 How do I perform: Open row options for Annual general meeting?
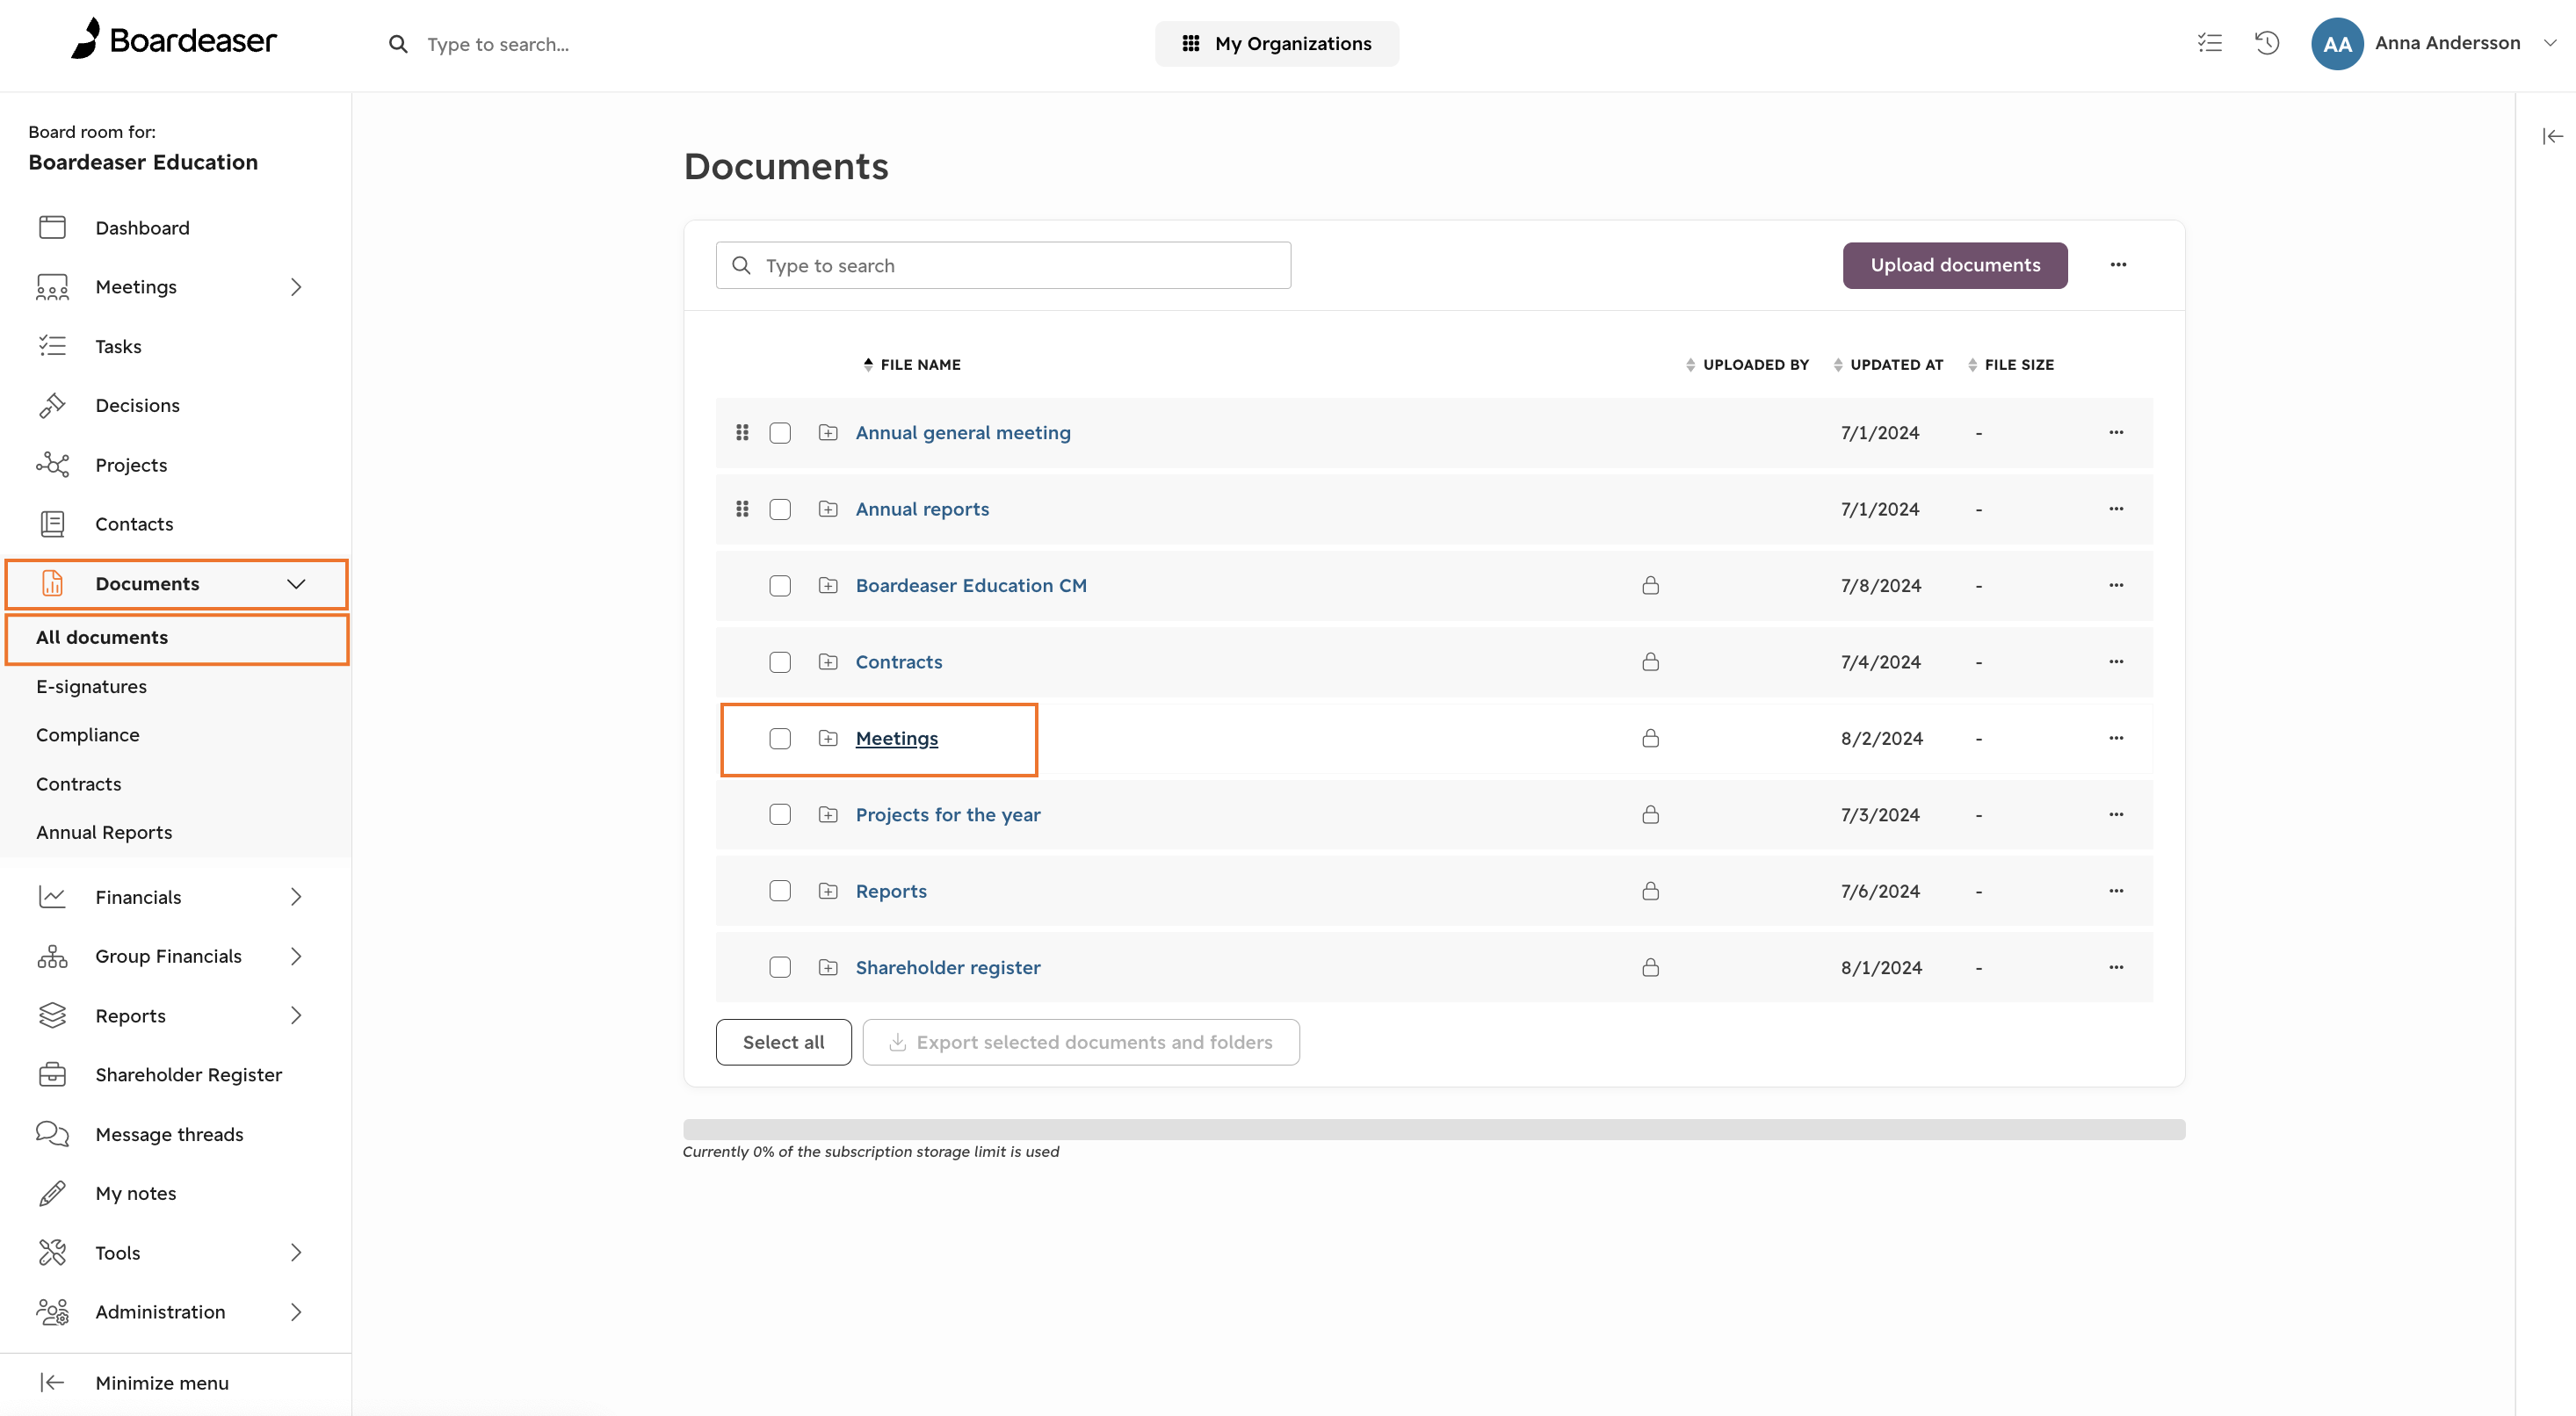pyautogui.click(x=2116, y=432)
